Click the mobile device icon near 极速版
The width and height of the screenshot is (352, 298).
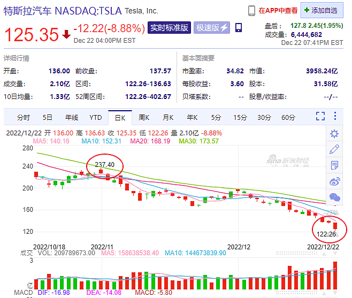[239, 28]
